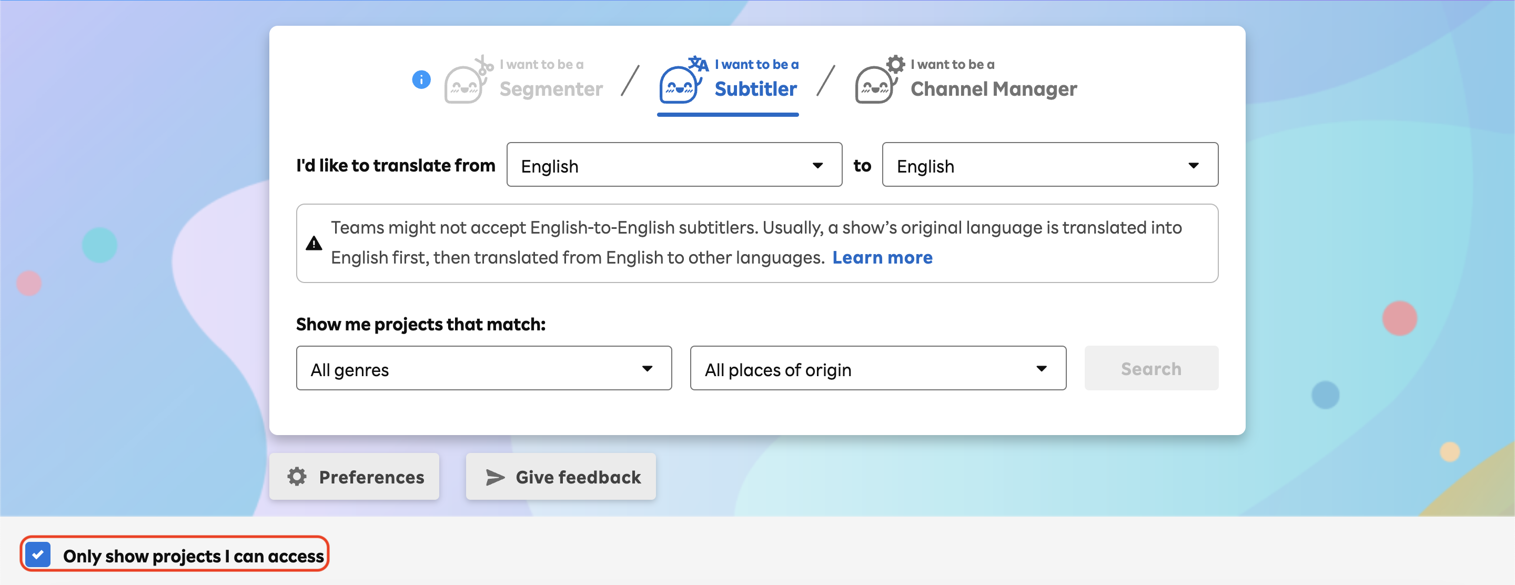The width and height of the screenshot is (1515, 585).
Task: Switch to the Segmenter tab
Action: click(524, 79)
